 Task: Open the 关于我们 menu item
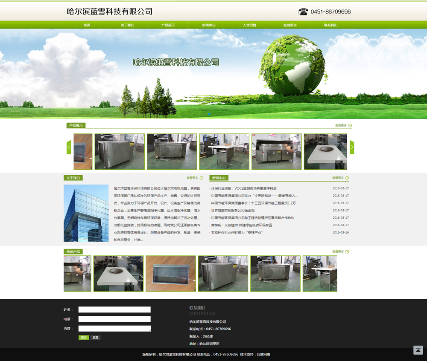tap(127, 26)
